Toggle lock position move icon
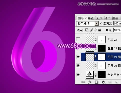121x93 pixels. (95, 30)
